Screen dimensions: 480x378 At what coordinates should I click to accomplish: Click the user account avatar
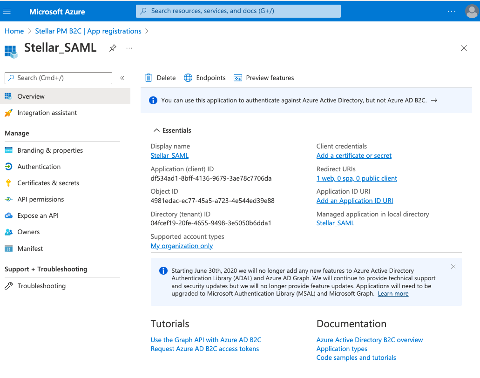[472, 11]
